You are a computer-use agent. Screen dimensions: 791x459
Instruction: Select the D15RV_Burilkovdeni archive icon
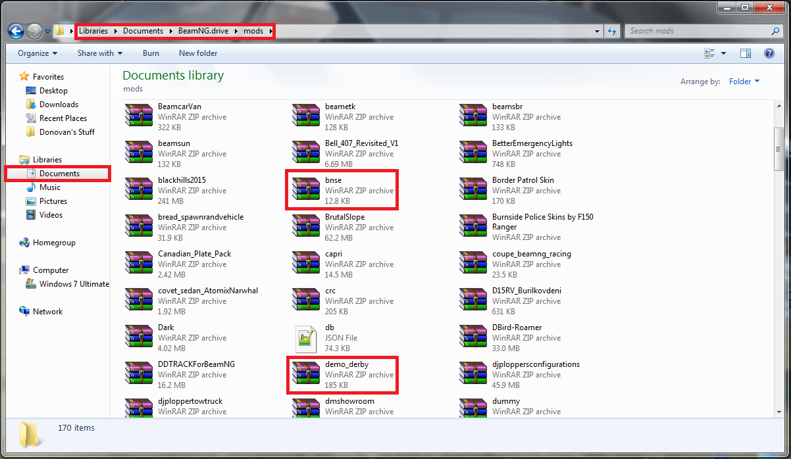(473, 299)
